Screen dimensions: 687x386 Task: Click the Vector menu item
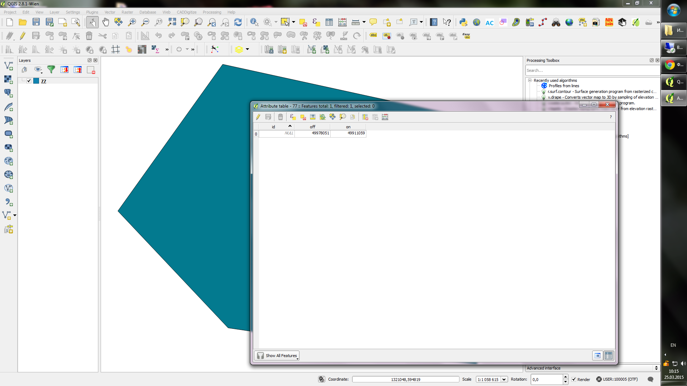tap(109, 12)
